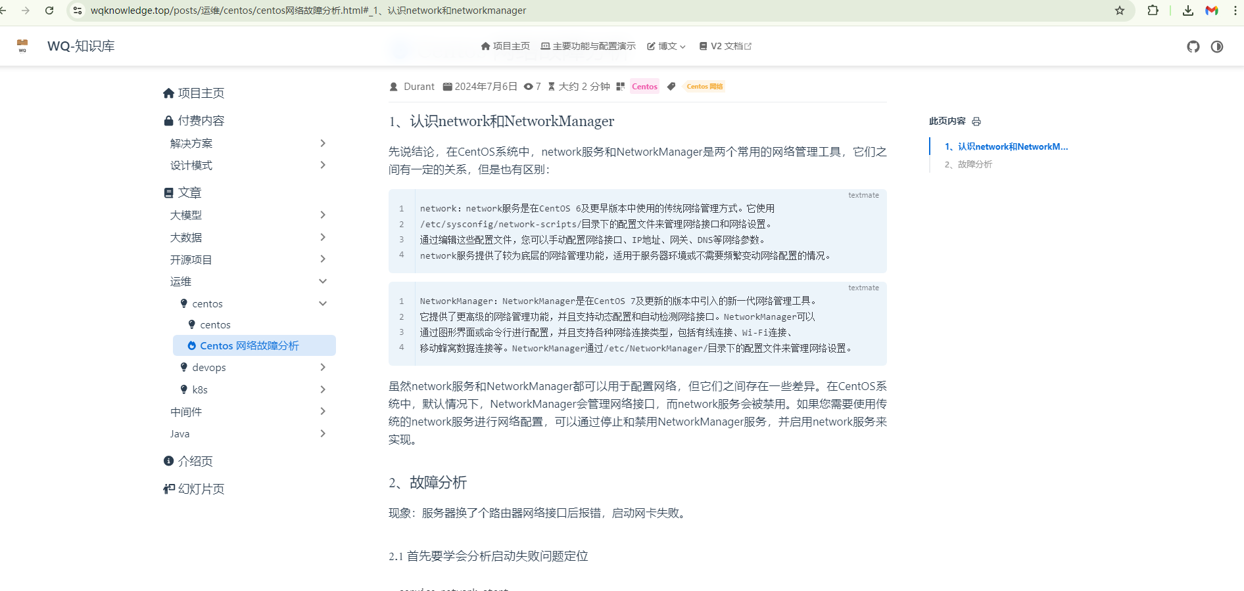Click the eye view-count icon
The width and height of the screenshot is (1244, 591).
point(528,87)
